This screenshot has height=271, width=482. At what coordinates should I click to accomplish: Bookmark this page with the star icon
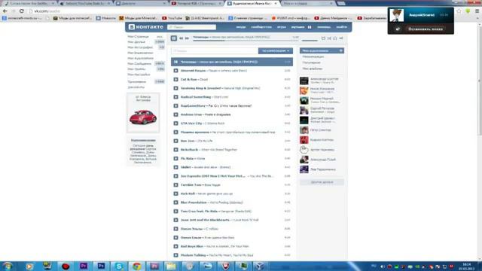coord(459,11)
